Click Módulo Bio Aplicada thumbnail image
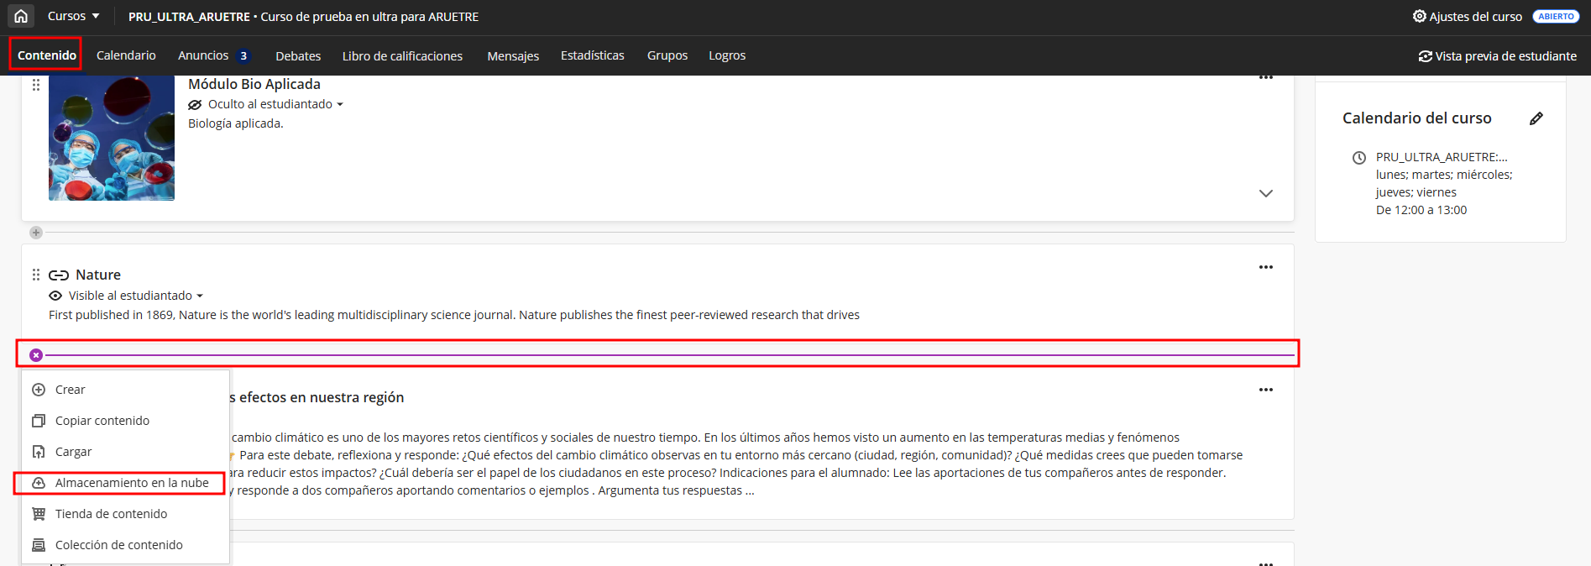 coord(112,138)
